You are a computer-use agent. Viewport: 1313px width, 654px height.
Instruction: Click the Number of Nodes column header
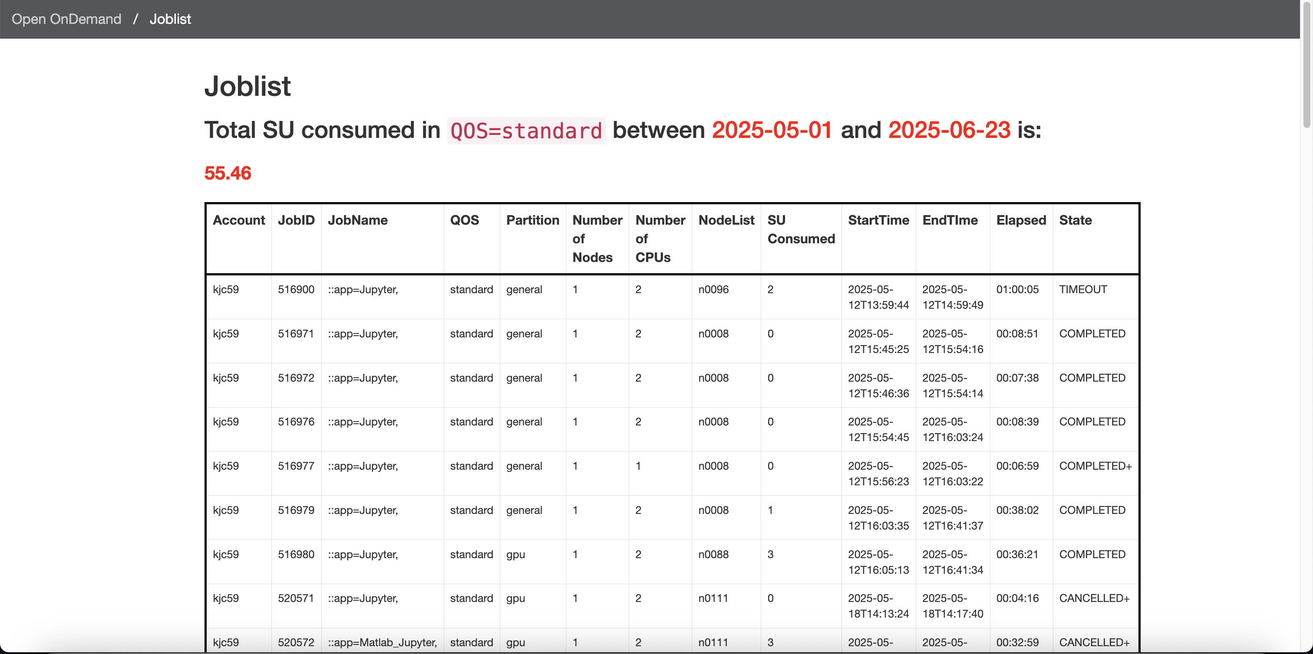coord(597,239)
